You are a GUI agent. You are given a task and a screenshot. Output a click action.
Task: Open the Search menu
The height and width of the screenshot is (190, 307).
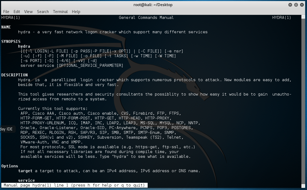click(x=43, y=12)
